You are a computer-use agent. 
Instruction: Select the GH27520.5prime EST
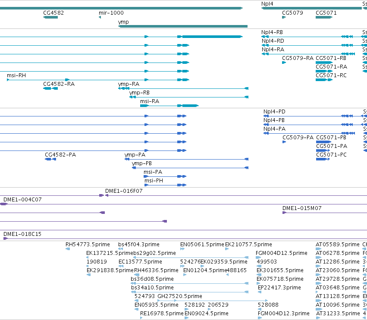pyautogui.click(x=213, y=301)
